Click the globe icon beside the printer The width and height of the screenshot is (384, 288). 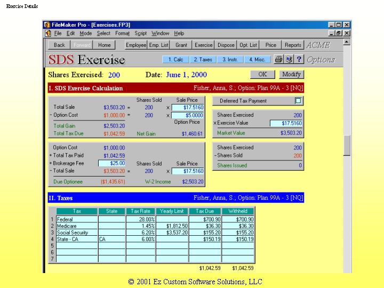pyautogui.click(x=289, y=59)
